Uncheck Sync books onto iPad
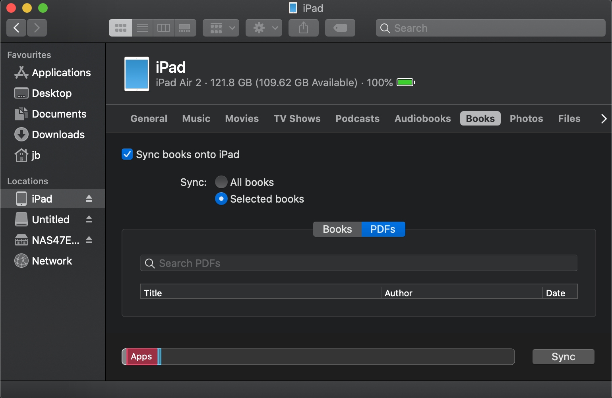Viewport: 612px width, 398px height. coord(127,154)
